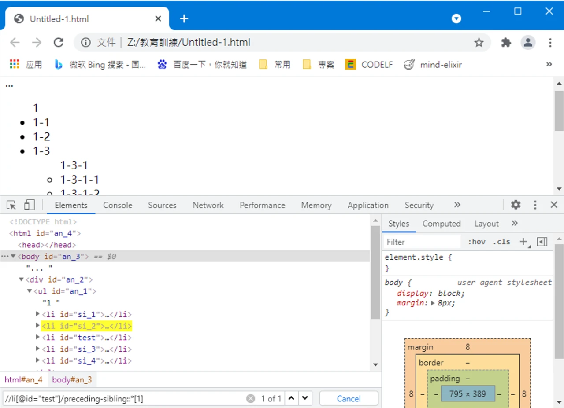The image size is (564, 408).
Task: Toggle element state with :hov
Action: 476,242
